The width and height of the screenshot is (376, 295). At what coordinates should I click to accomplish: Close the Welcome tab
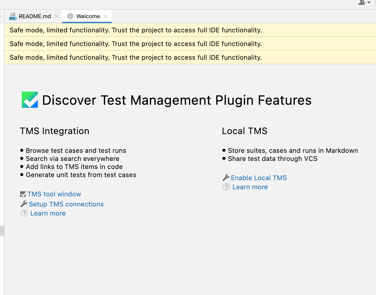[x=106, y=16]
